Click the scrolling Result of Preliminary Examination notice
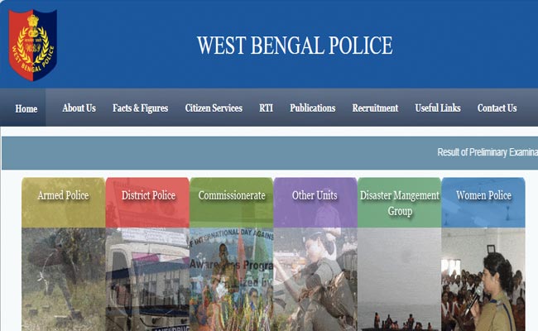 point(488,152)
